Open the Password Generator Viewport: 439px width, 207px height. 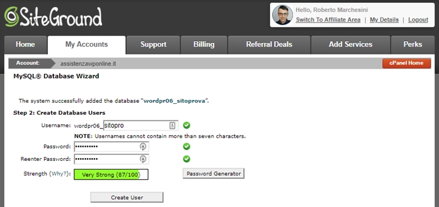pos(213,174)
